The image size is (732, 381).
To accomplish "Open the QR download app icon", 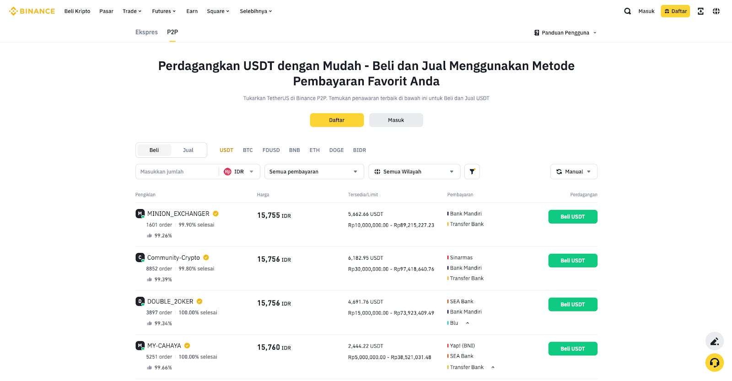I will point(700,11).
